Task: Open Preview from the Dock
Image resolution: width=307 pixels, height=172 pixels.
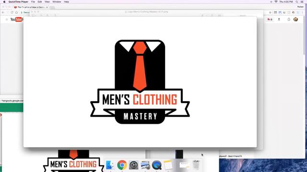Action: tap(145, 165)
